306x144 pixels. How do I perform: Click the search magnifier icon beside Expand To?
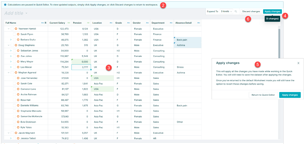[x=236, y=11]
